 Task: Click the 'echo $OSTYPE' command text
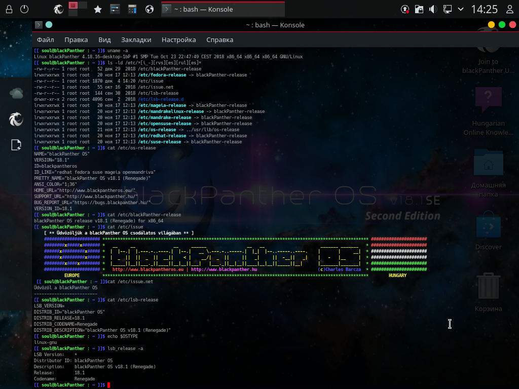click(x=123, y=336)
